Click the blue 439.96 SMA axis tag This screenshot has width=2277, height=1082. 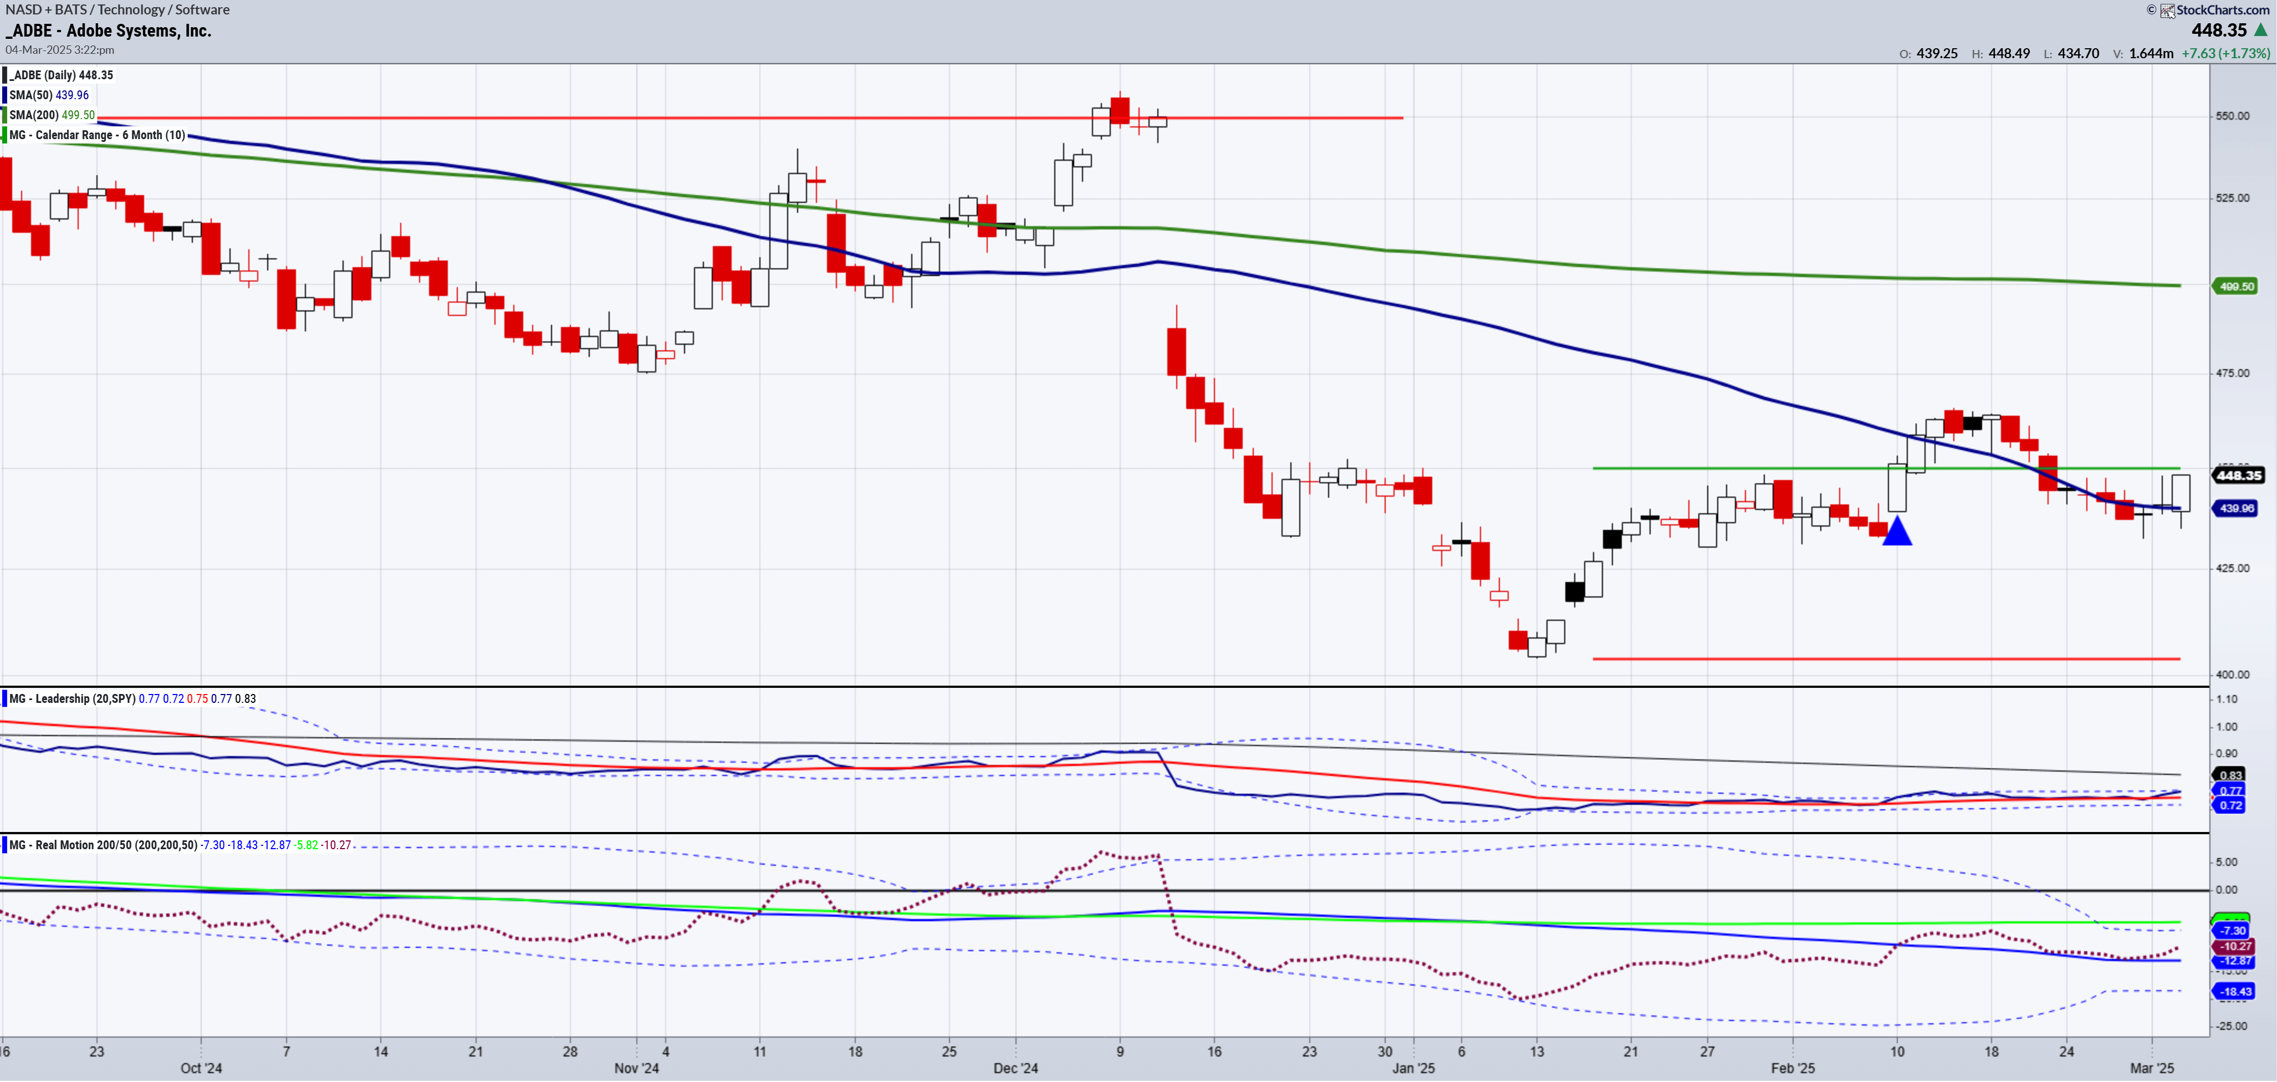coord(2235,508)
